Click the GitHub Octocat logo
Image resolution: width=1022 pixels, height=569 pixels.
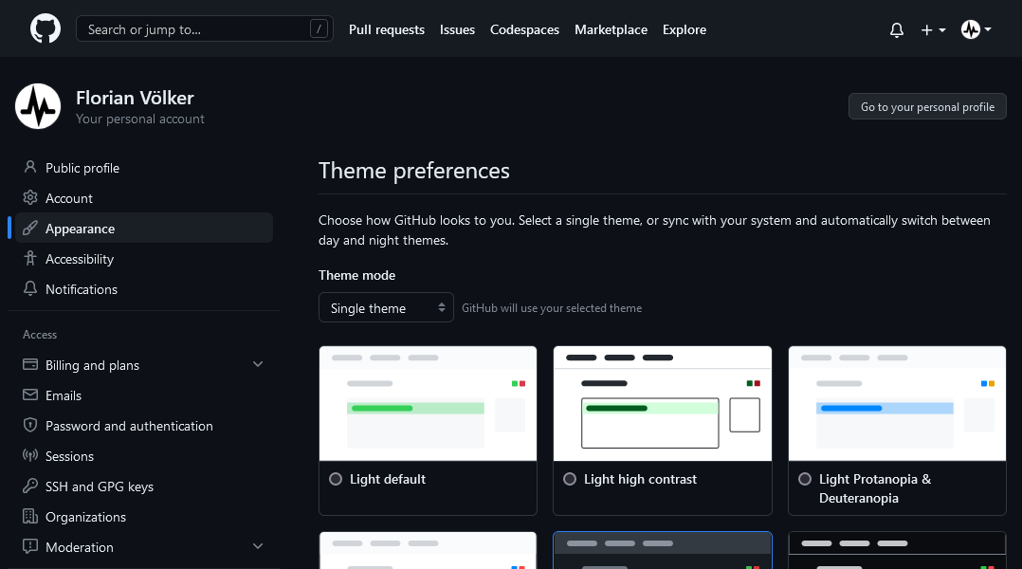[46, 29]
